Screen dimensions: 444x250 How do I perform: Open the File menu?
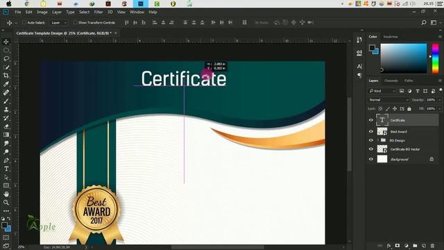pos(17,12)
